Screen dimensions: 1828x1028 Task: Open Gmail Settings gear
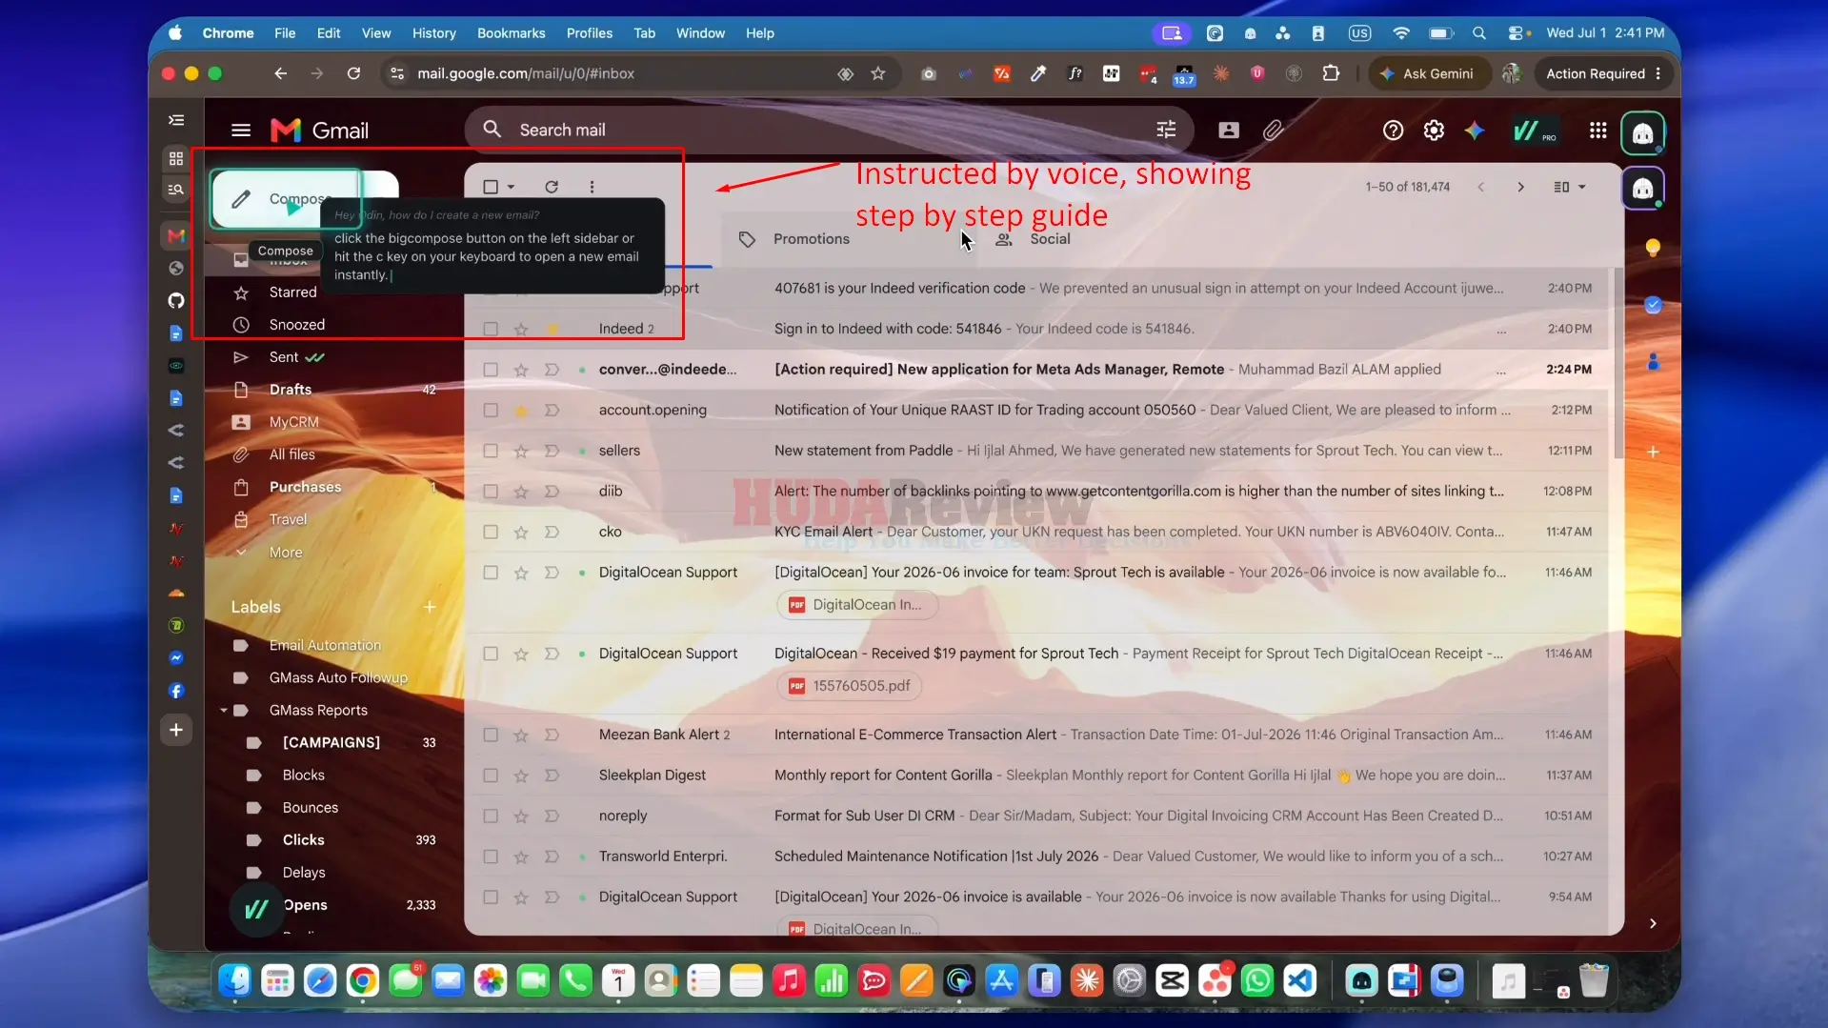[1434, 131]
